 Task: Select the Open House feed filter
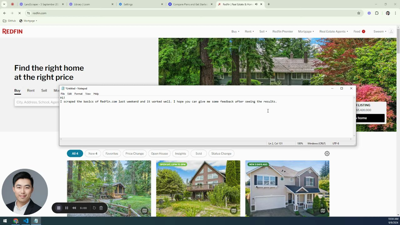159,153
